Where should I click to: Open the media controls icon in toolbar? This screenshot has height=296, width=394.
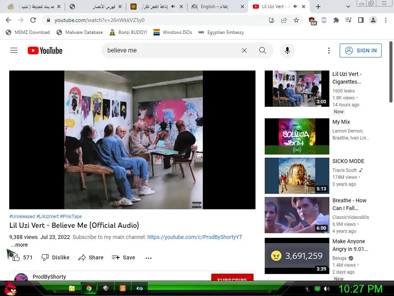click(x=348, y=20)
